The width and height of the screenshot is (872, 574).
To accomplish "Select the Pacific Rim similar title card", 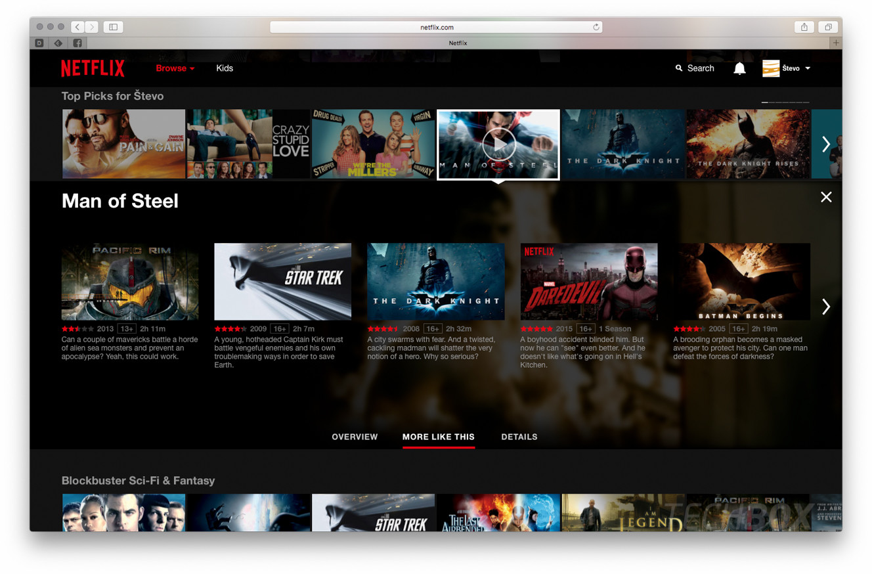I will tap(130, 282).
